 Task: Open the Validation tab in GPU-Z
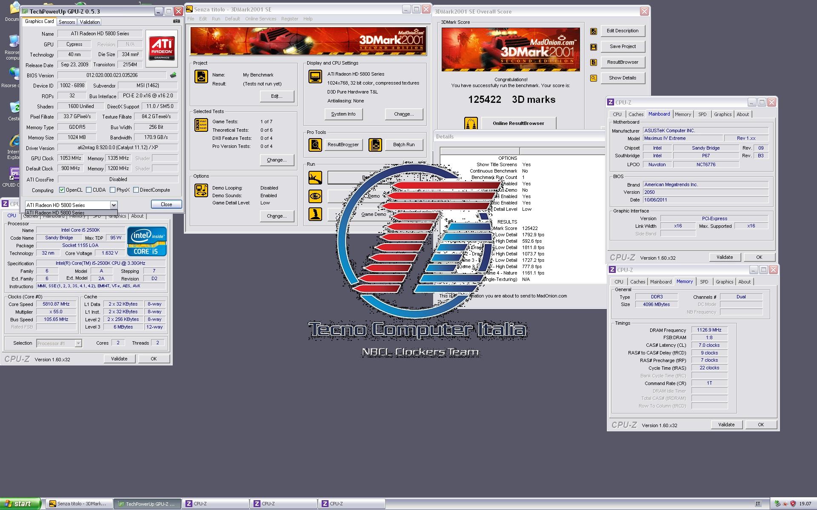click(90, 22)
